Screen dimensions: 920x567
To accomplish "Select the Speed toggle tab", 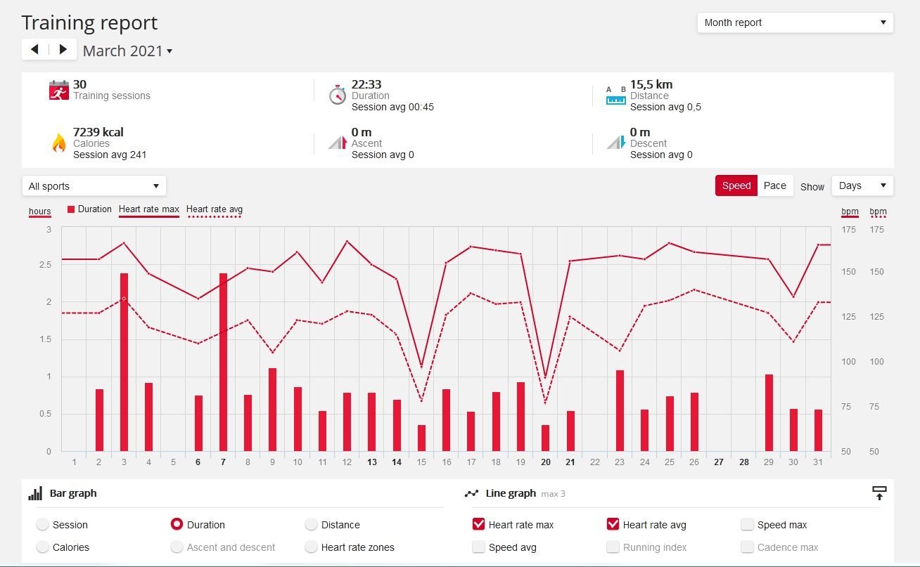I will (x=736, y=185).
